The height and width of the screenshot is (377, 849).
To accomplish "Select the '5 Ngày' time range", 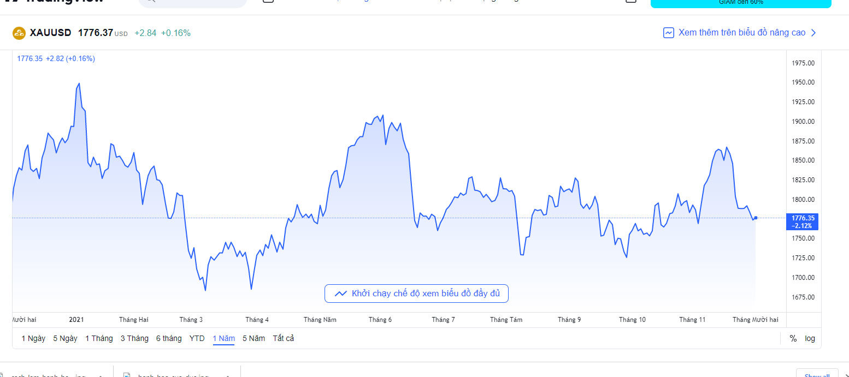I will coord(65,338).
